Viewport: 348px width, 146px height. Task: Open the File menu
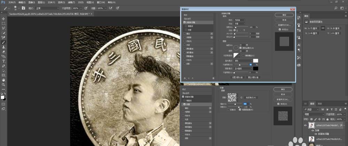pyautogui.click(x=12, y=2)
